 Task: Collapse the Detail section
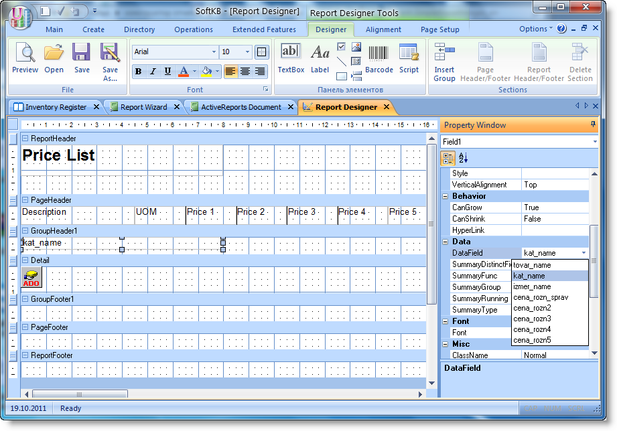click(x=25, y=260)
